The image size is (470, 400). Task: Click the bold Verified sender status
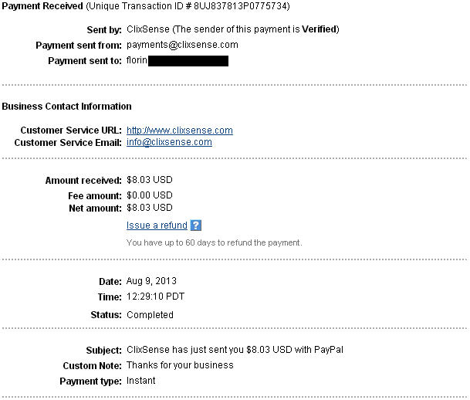[318, 29]
